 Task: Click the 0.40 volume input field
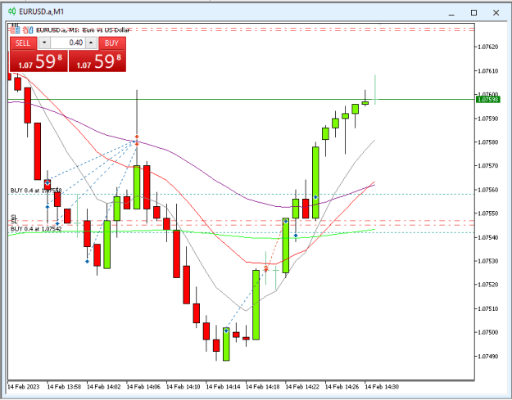[x=68, y=43]
